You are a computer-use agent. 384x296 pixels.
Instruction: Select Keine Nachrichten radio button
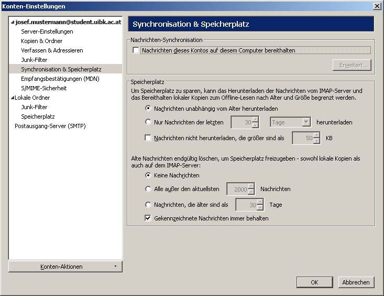[x=149, y=175]
